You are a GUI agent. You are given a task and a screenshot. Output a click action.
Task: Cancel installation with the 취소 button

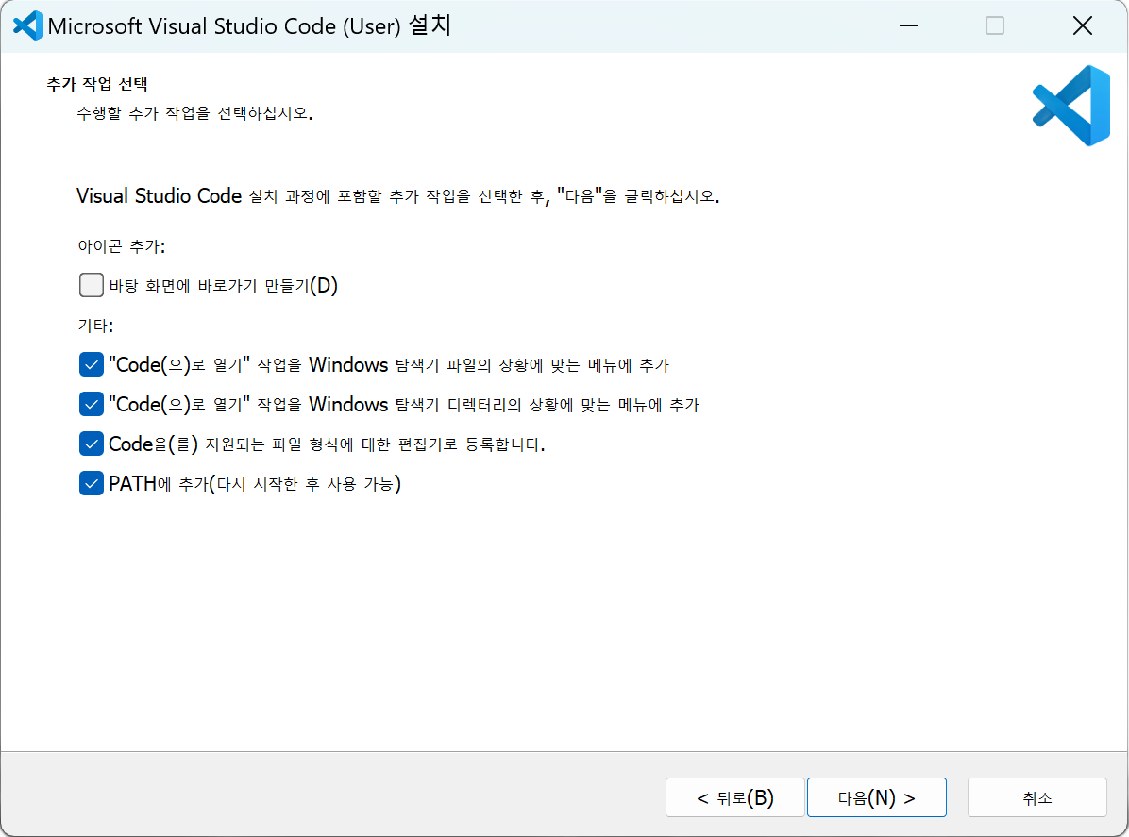click(1036, 797)
